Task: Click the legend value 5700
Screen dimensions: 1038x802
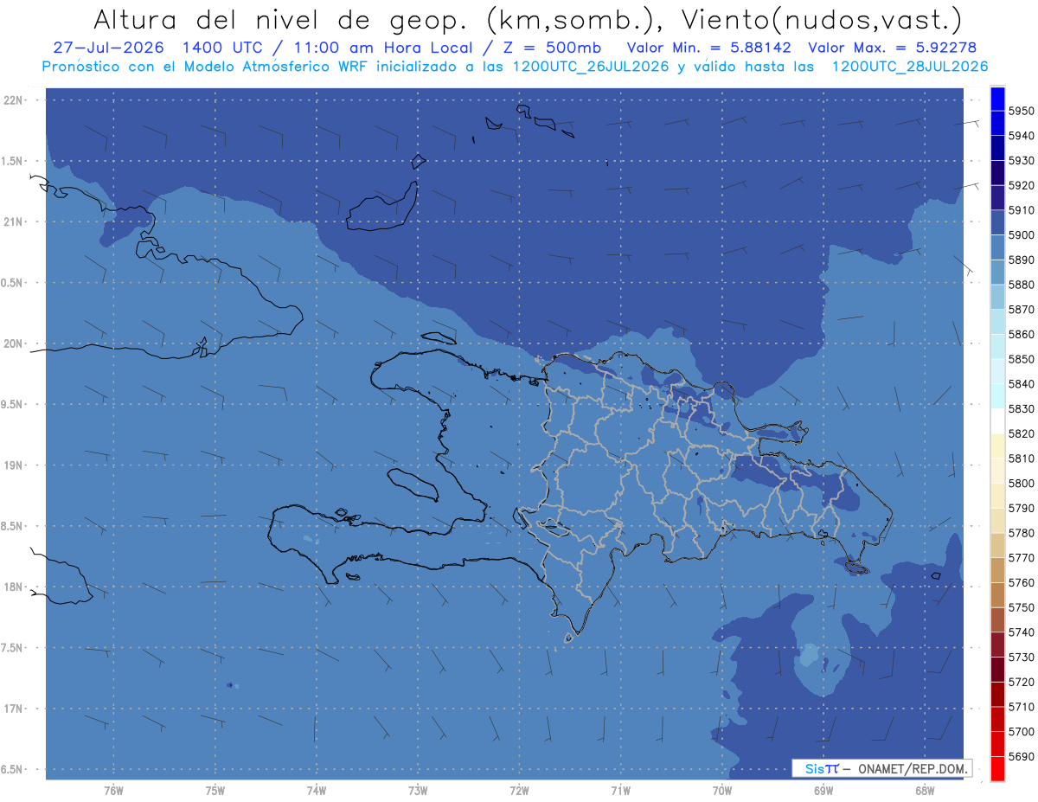Action: pyautogui.click(x=1020, y=731)
